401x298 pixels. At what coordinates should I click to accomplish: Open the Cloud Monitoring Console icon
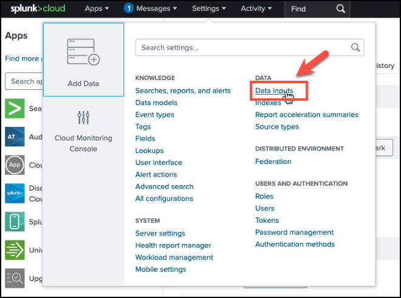tap(83, 117)
